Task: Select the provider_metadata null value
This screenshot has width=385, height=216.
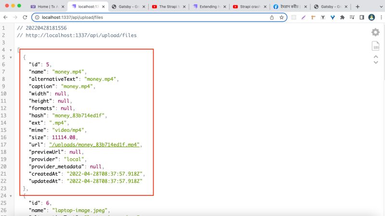Action: pyautogui.click(x=95, y=166)
